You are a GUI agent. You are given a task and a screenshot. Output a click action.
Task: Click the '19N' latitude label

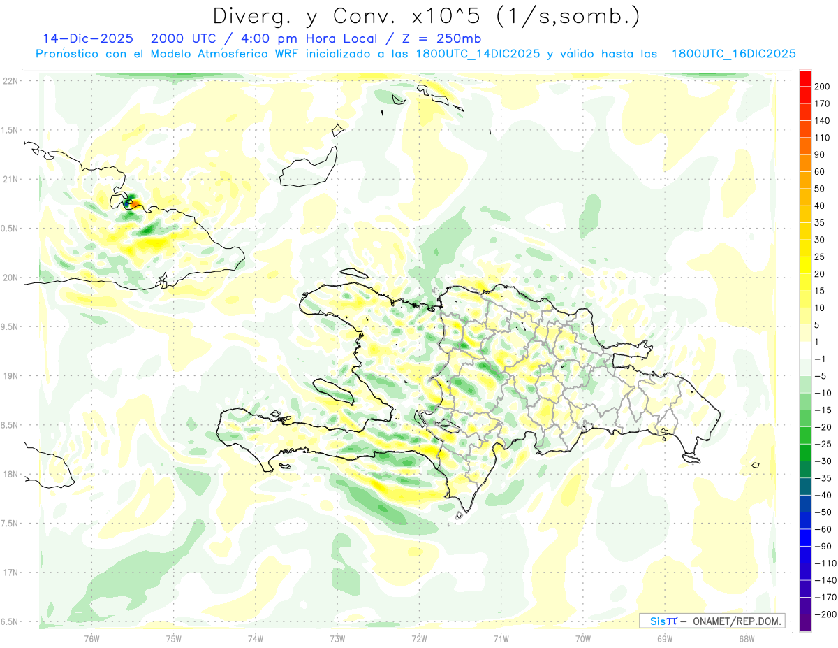tap(10, 376)
